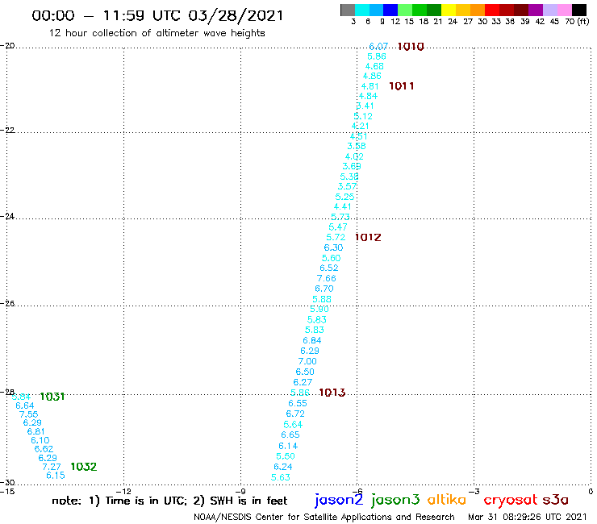The height and width of the screenshot is (524, 597).
Task: Pick the bright red legend swatch
Action: click(492, 10)
